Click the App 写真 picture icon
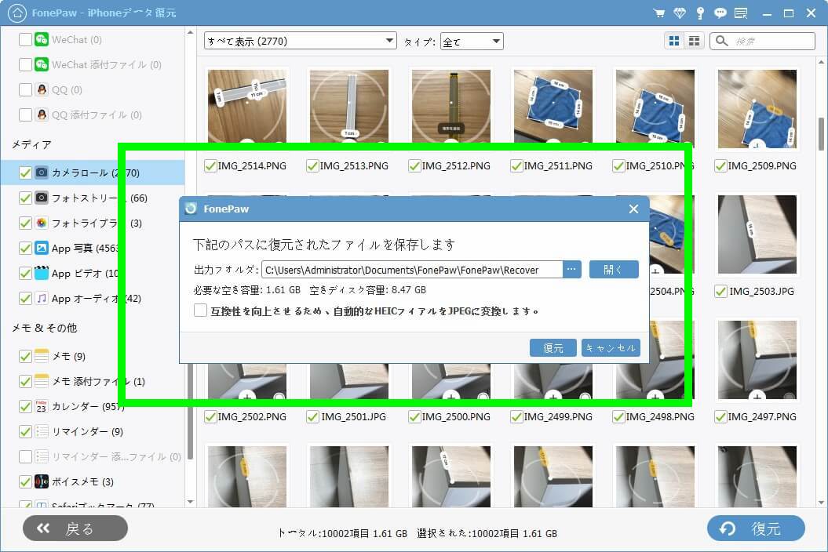 tap(42, 248)
